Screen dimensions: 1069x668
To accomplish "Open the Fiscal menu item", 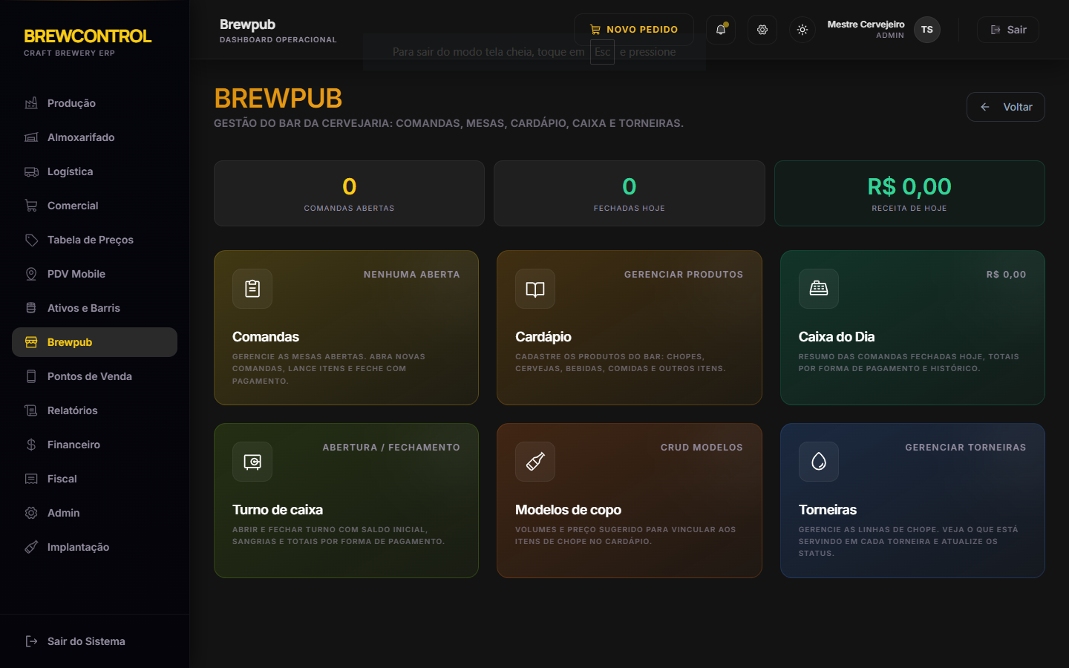I will click(x=94, y=479).
